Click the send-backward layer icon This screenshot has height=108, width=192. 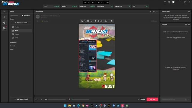(101, 21)
